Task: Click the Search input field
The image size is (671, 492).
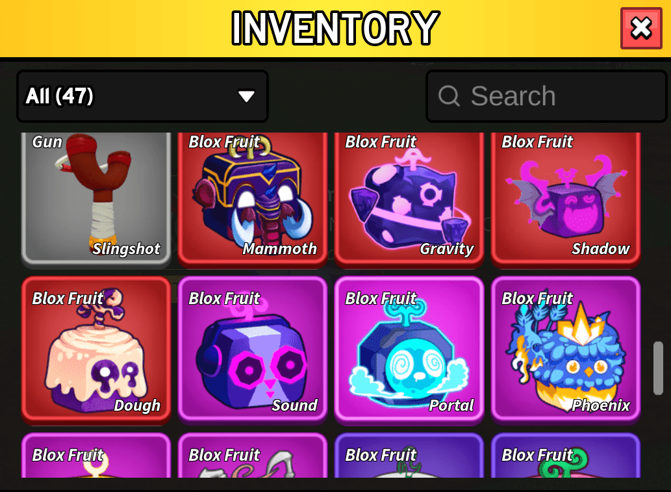Action: (546, 96)
